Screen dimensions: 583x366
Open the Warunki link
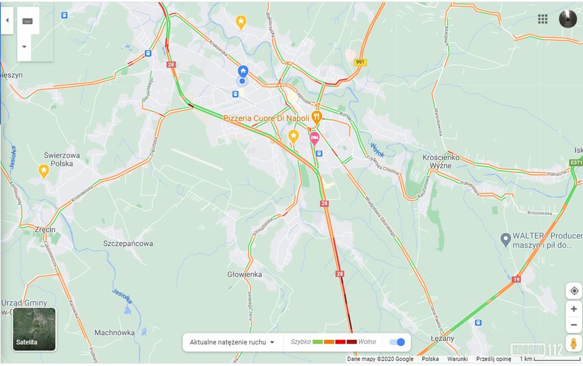pos(457,359)
